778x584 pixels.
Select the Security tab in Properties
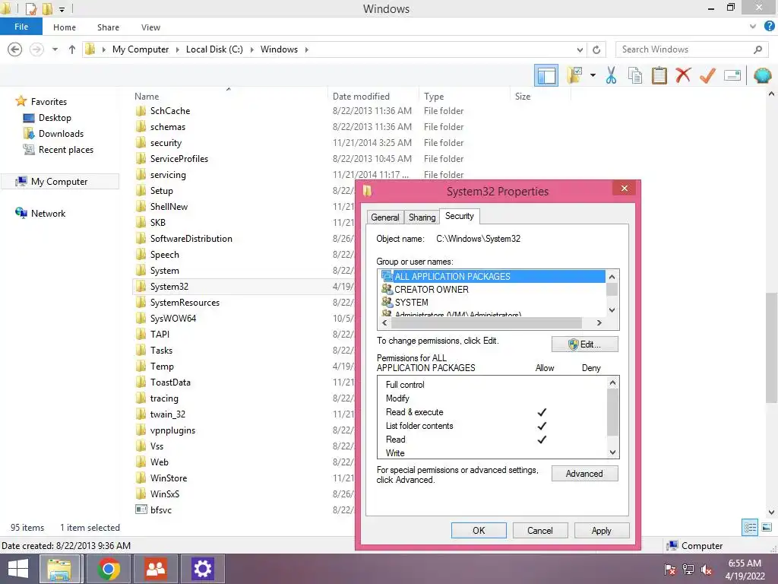pos(460,216)
